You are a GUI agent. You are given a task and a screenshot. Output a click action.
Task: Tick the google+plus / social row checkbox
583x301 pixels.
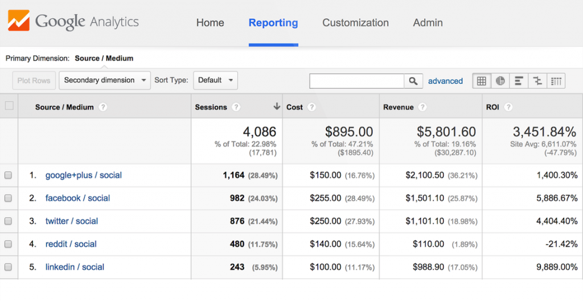[x=9, y=175]
